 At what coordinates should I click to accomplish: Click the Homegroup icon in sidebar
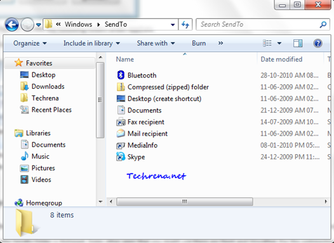pyautogui.click(x=19, y=202)
